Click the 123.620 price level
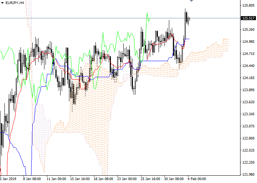The height and width of the screenshot is (183, 257). pyautogui.click(x=248, y=102)
